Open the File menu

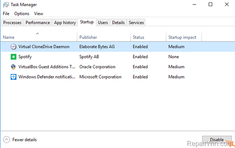[x=6, y=14]
